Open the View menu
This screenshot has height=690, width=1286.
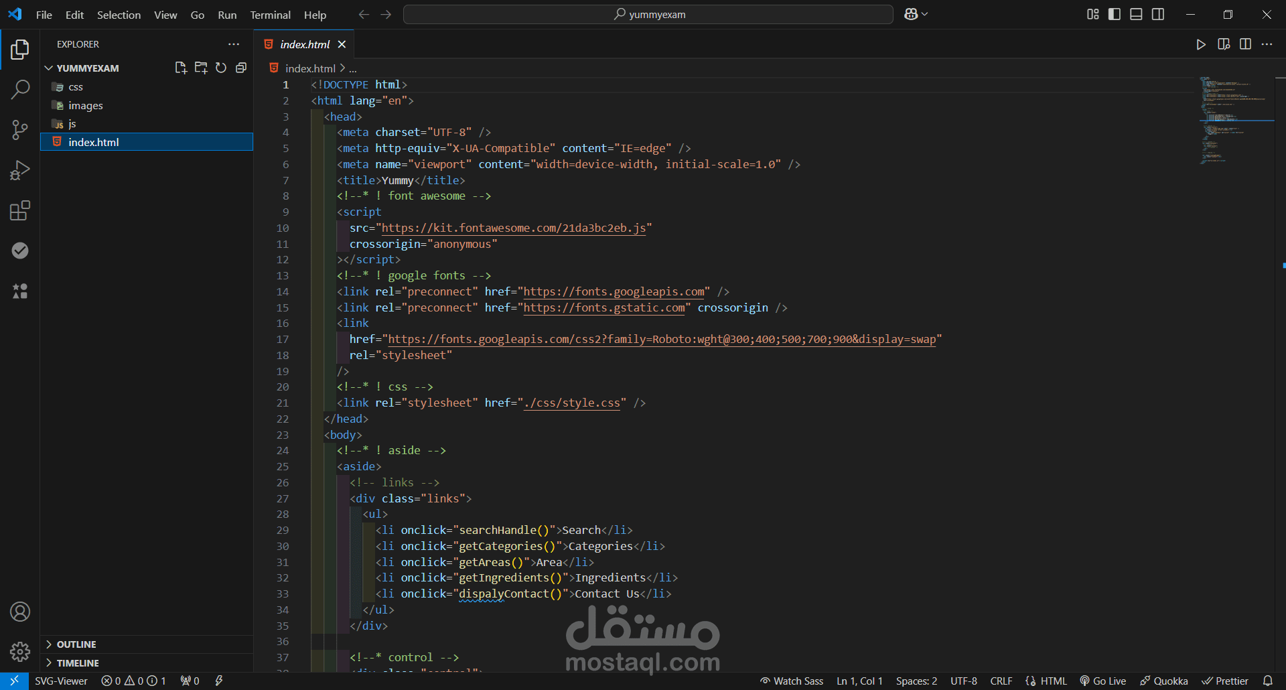click(165, 15)
